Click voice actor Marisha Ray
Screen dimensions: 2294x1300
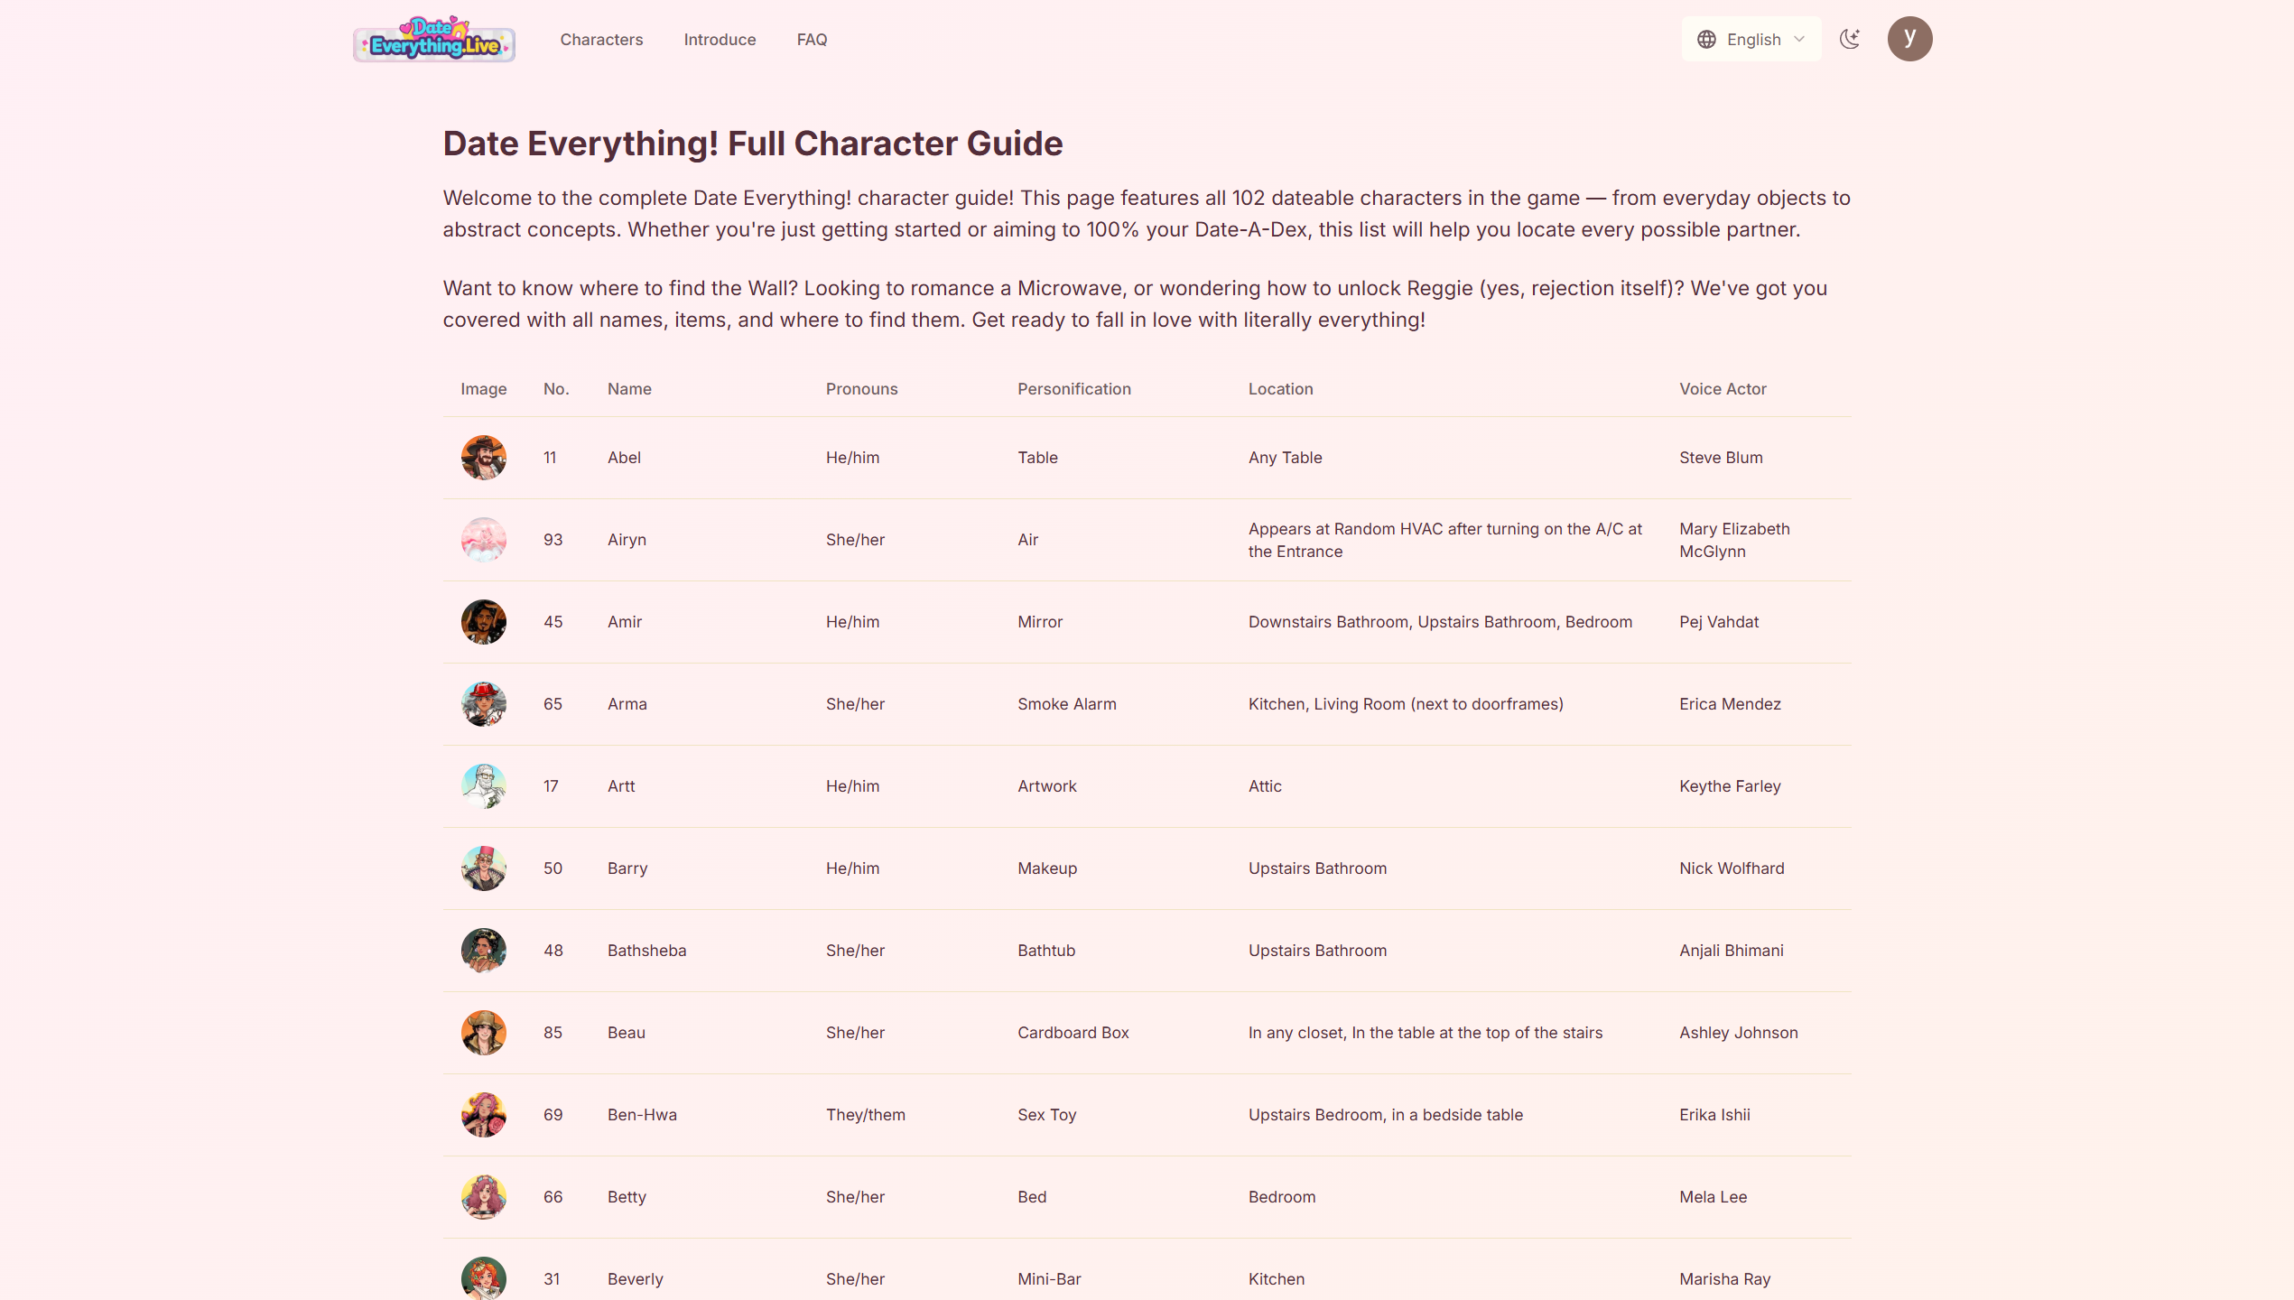tap(1724, 1279)
